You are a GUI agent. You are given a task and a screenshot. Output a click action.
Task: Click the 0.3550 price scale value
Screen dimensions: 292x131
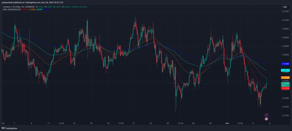click(285, 46)
